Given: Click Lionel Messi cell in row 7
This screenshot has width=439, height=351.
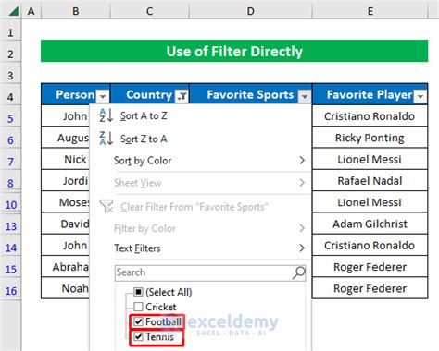Looking at the screenshot, I should [370, 159].
